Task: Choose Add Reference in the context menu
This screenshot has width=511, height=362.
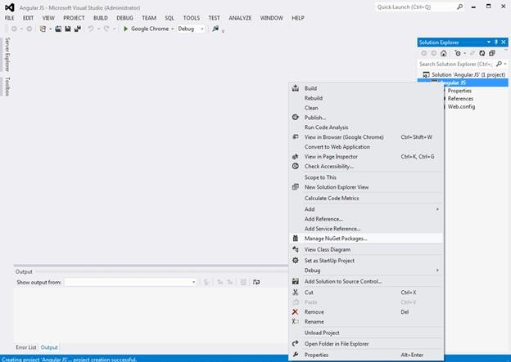Action: click(x=366, y=219)
